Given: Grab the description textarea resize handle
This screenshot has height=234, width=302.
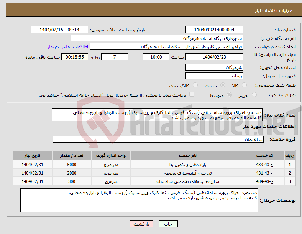Looking at the screenshot, I should 54,119.
